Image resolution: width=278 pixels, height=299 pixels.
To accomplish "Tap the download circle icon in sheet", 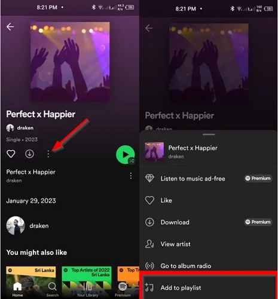I will coord(149,222).
